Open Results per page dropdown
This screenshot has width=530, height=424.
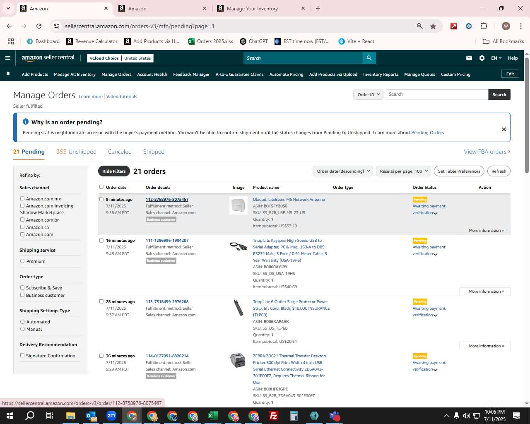tap(403, 171)
